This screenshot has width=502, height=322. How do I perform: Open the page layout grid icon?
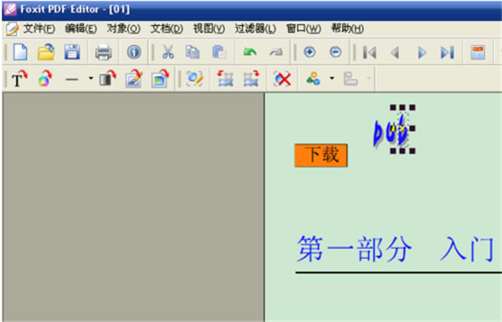point(478,53)
